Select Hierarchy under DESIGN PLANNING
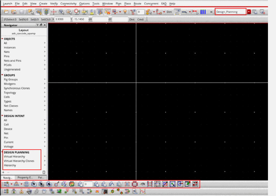 click(10, 165)
